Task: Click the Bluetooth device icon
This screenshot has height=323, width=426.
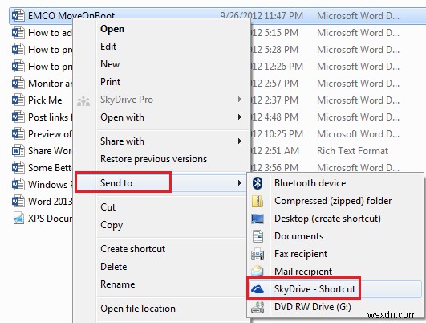Action: point(258,183)
